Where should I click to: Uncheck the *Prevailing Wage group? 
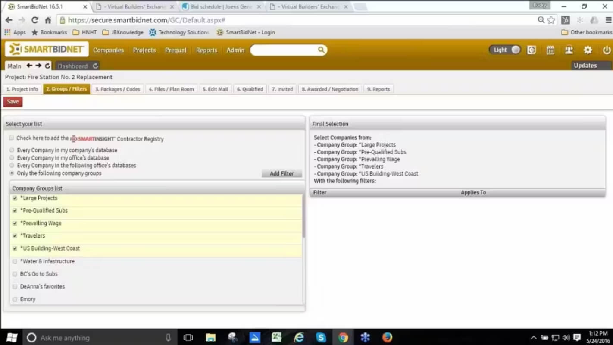(x=15, y=223)
